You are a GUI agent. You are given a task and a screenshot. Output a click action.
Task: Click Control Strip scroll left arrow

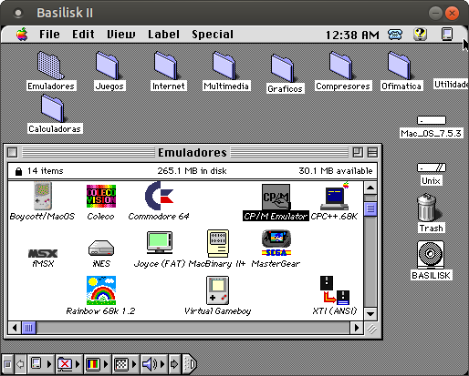20,363
